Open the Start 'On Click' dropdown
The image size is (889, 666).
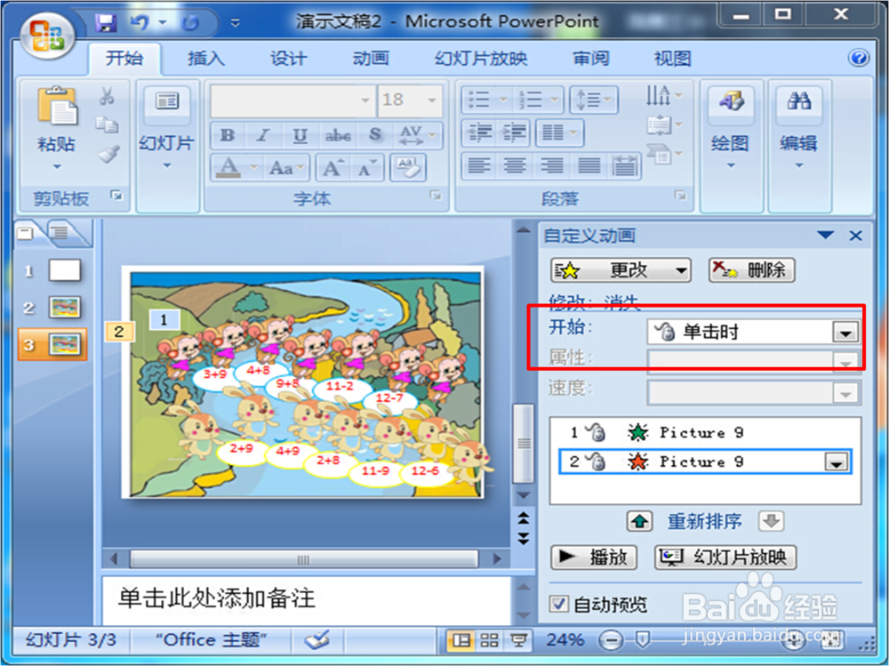click(x=845, y=332)
